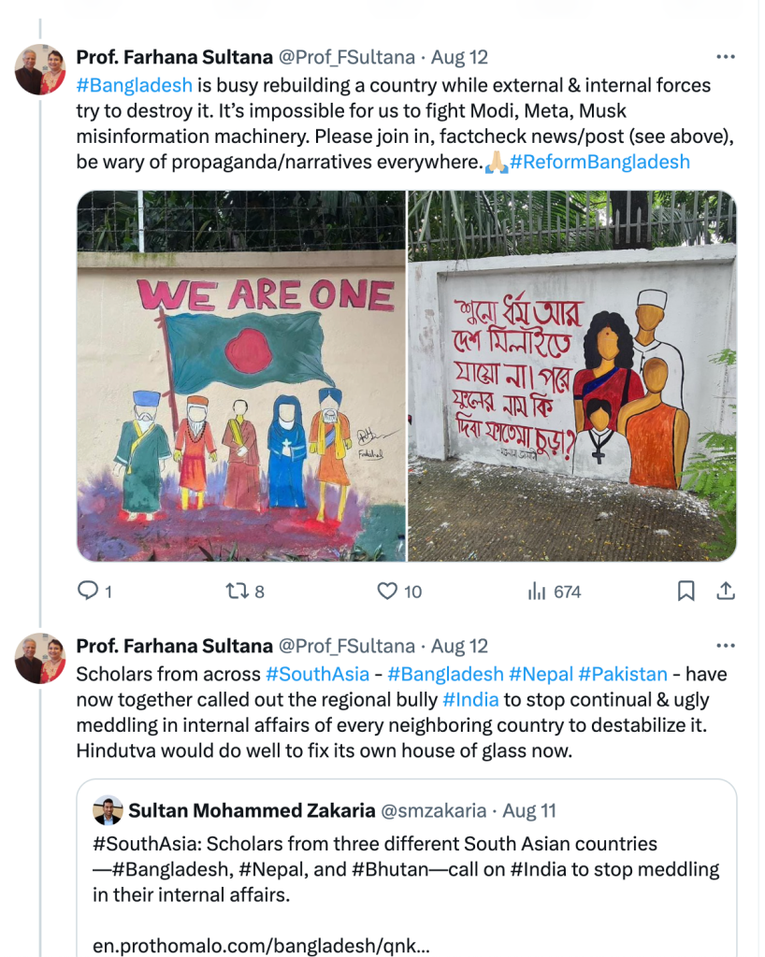Share the first tweet via share icon

(725, 591)
